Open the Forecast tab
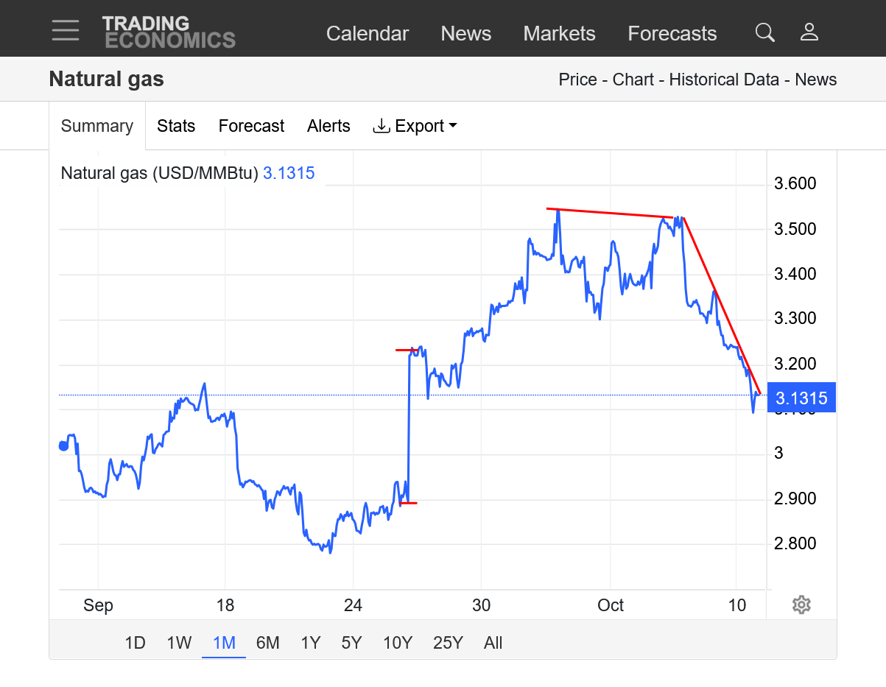886x687 pixels. pos(251,126)
